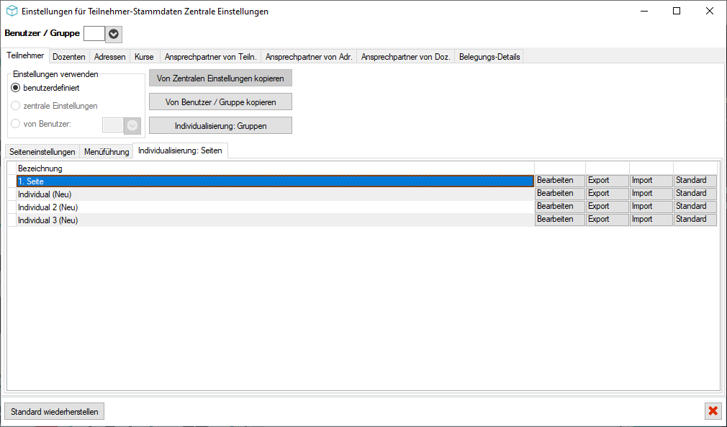Expand the von Benutzer dropdown arrow
727x427 pixels.
pyautogui.click(x=132, y=125)
